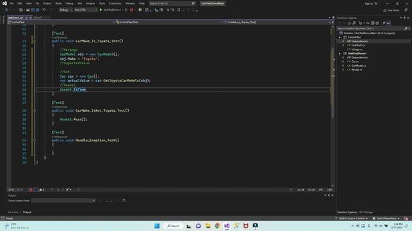Click Search Solution Explorer input field
Viewport: 412px width, 231px height.
click(x=371, y=28)
